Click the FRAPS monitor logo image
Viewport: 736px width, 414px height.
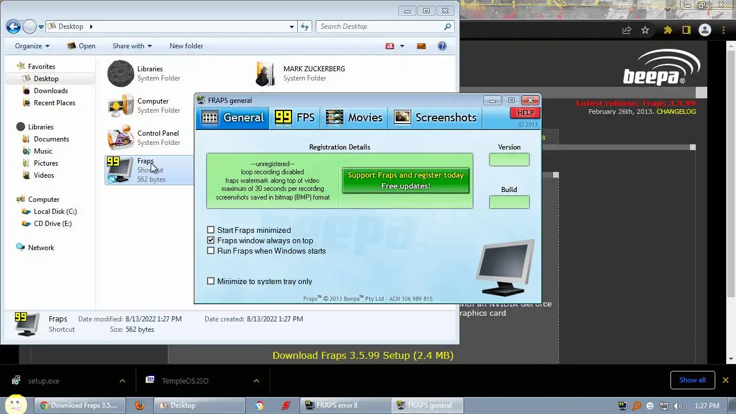coord(505,268)
